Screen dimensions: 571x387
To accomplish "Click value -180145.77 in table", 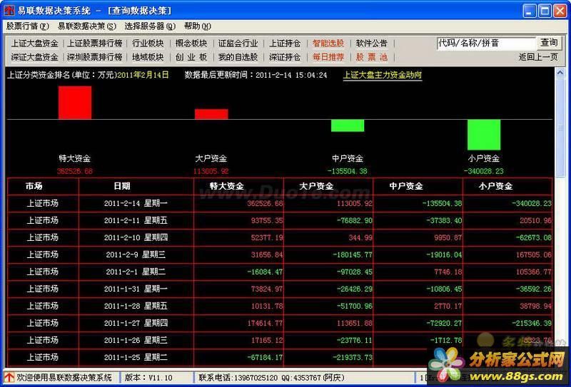I will (353, 254).
